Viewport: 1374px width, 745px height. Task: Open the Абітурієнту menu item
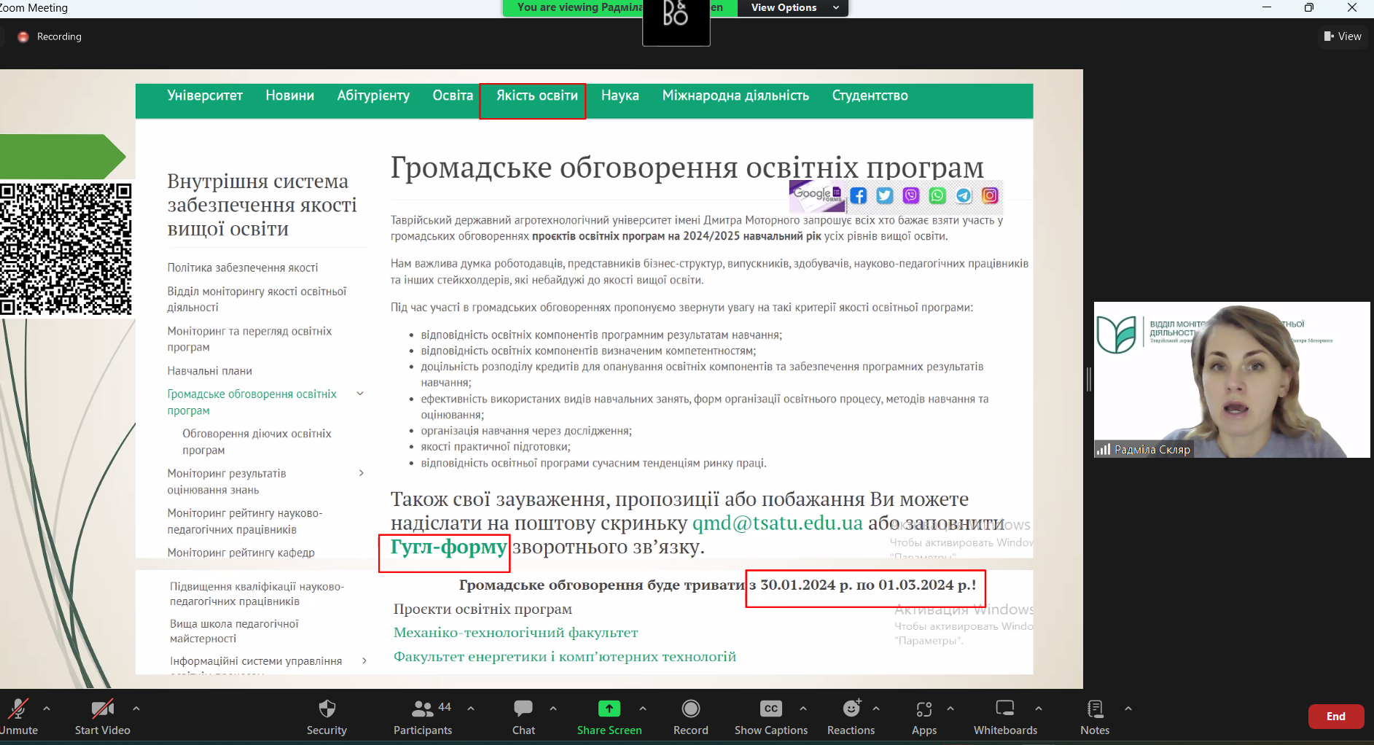click(x=373, y=95)
